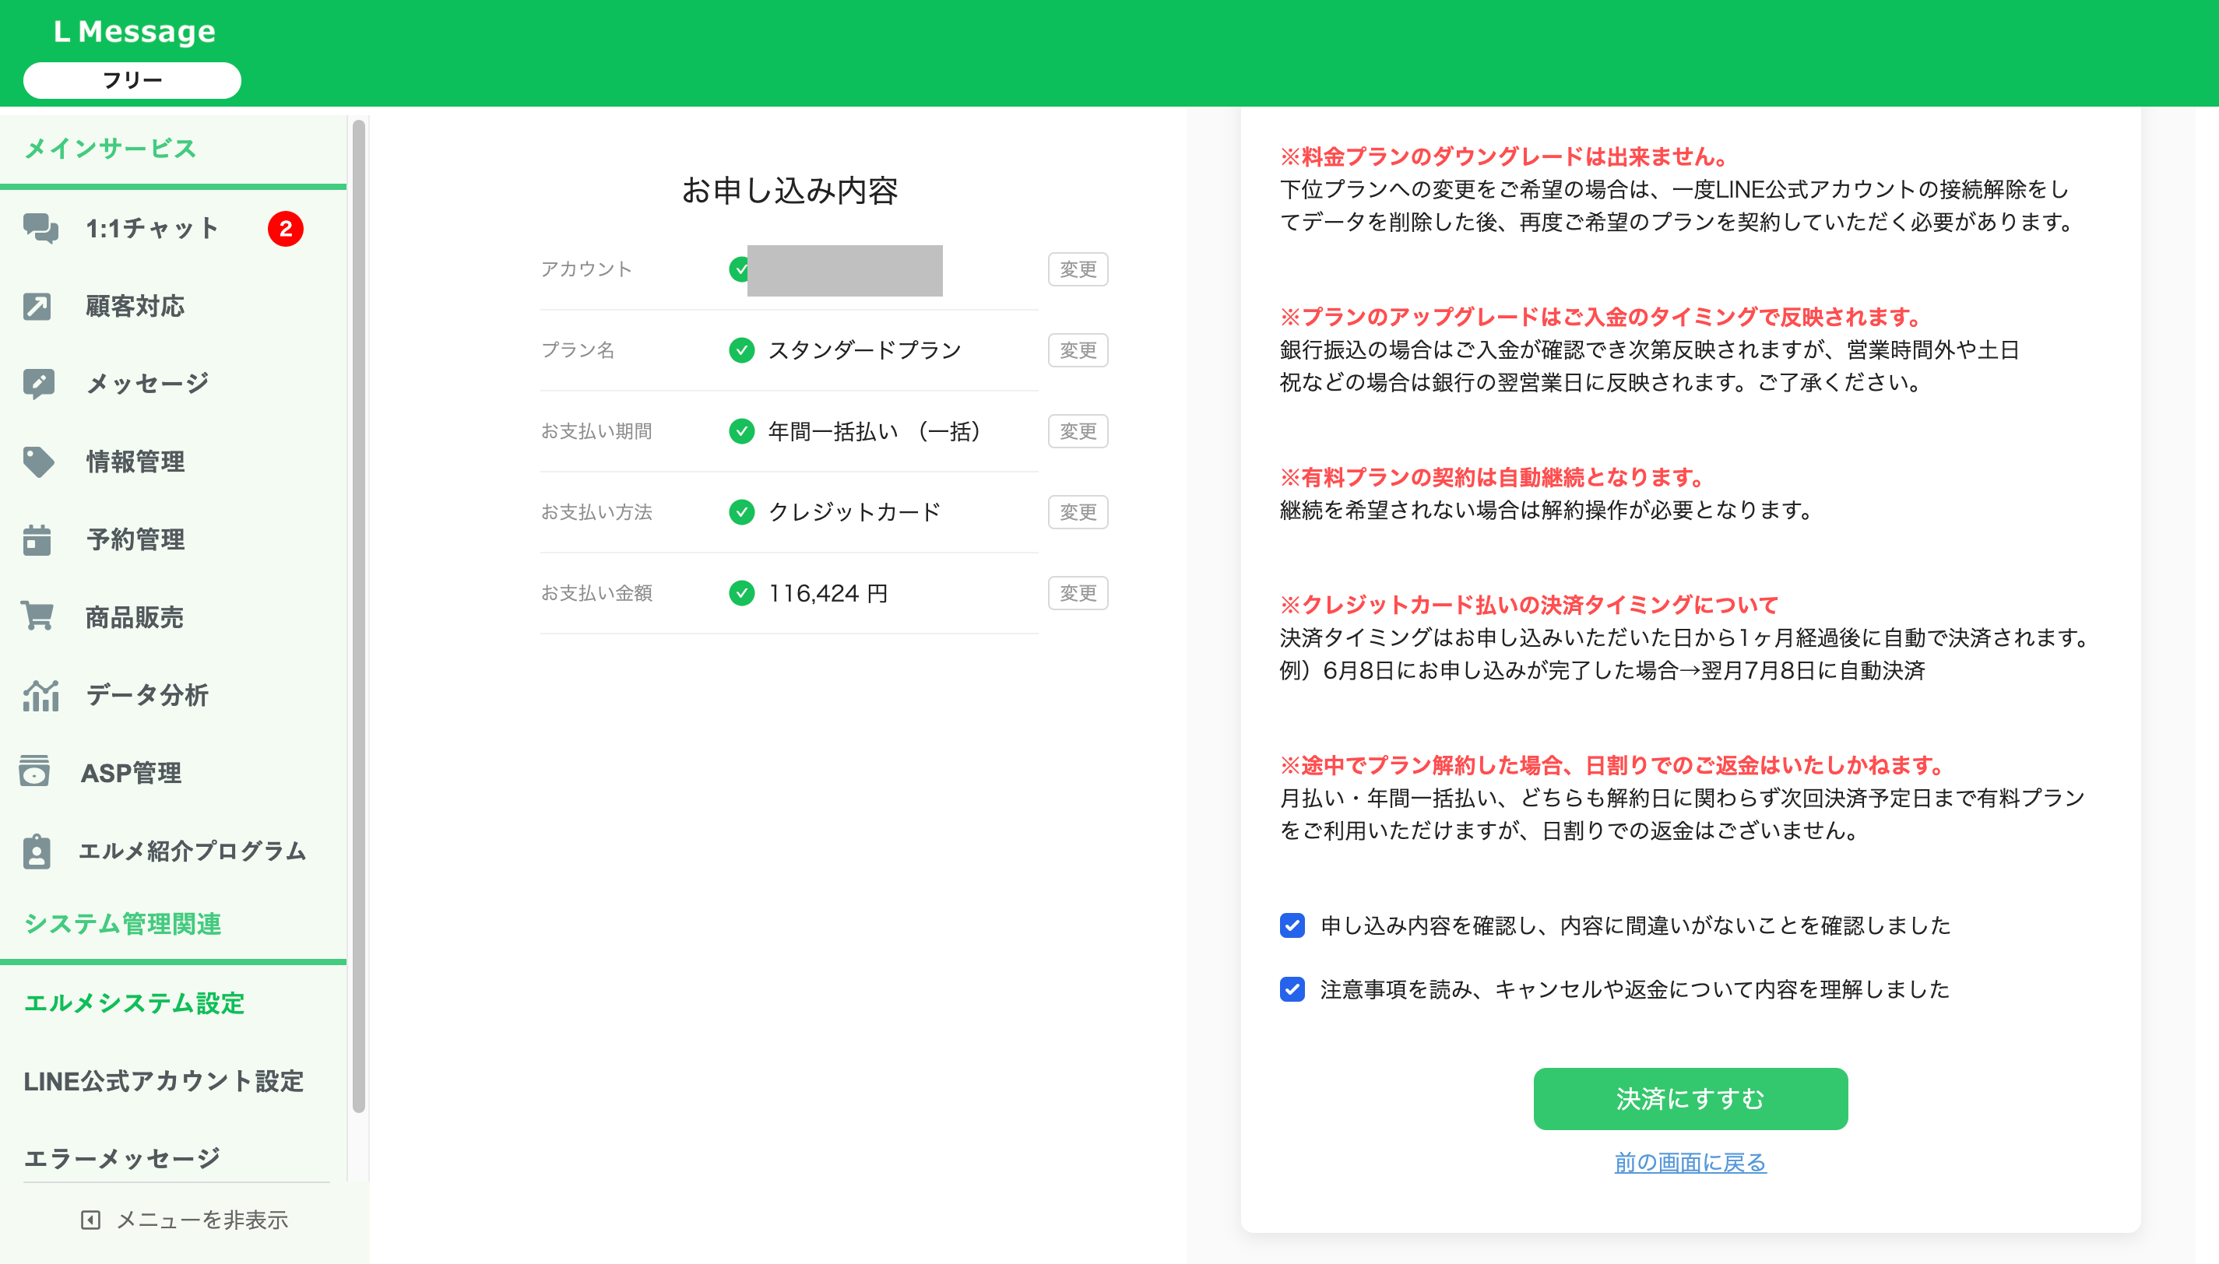
Task: Click 変更 for お支払い金額
Action: point(1078,593)
